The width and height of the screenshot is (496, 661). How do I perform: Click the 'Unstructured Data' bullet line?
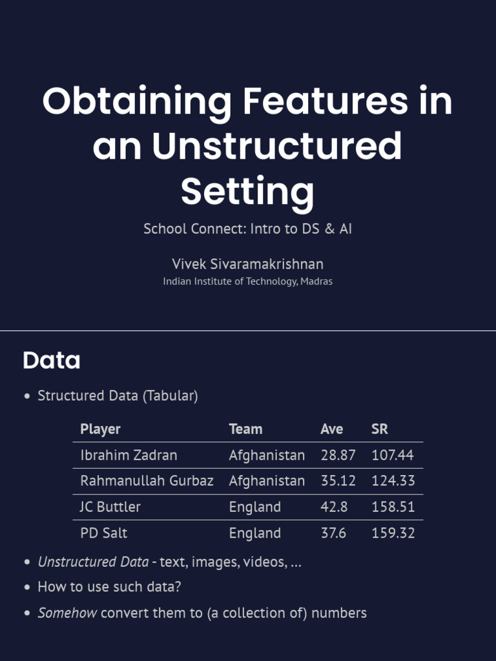(x=169, y=562)
